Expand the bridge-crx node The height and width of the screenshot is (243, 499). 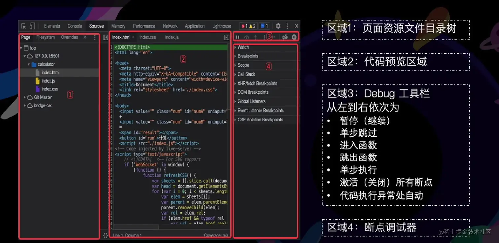point(25,106)
